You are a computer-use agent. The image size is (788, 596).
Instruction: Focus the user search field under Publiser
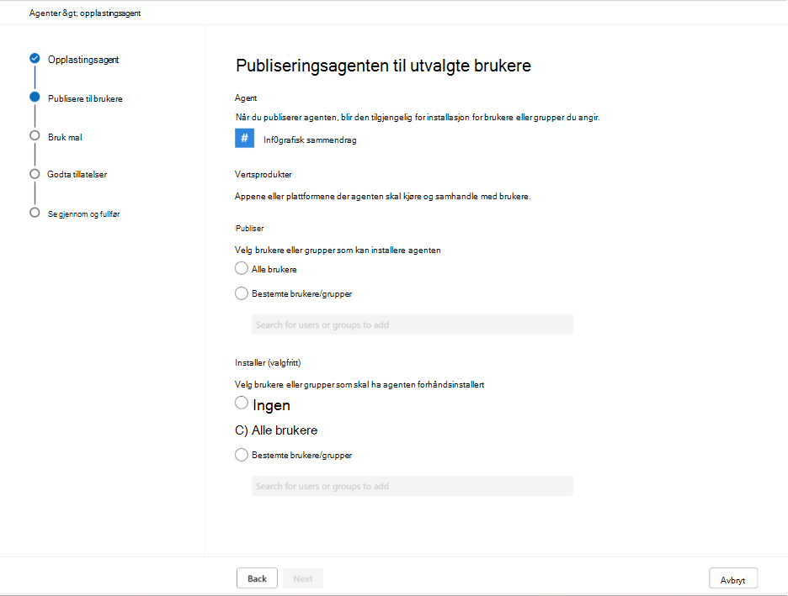pyautogui.click(x=412, y=324)
